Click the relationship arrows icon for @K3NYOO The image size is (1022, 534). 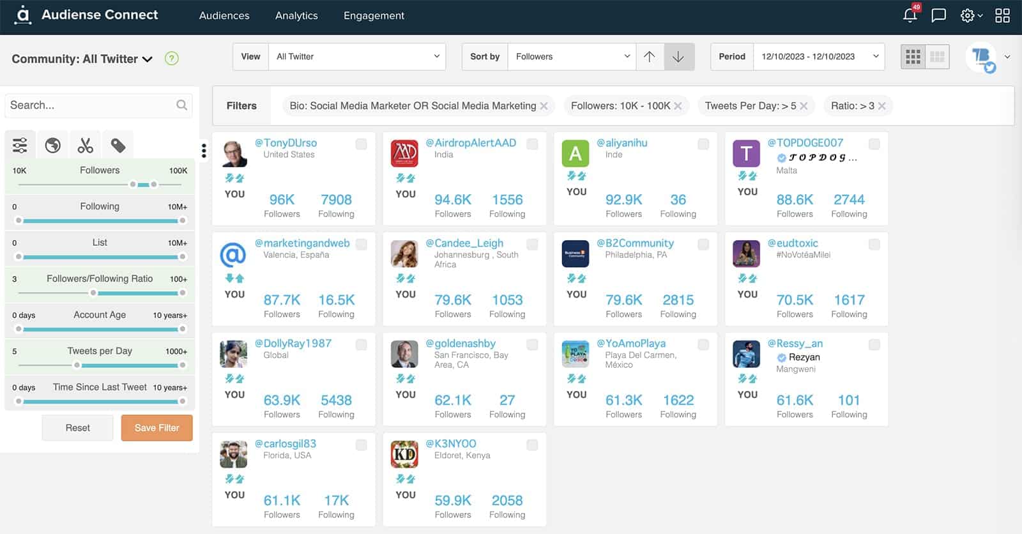[406, 479]
